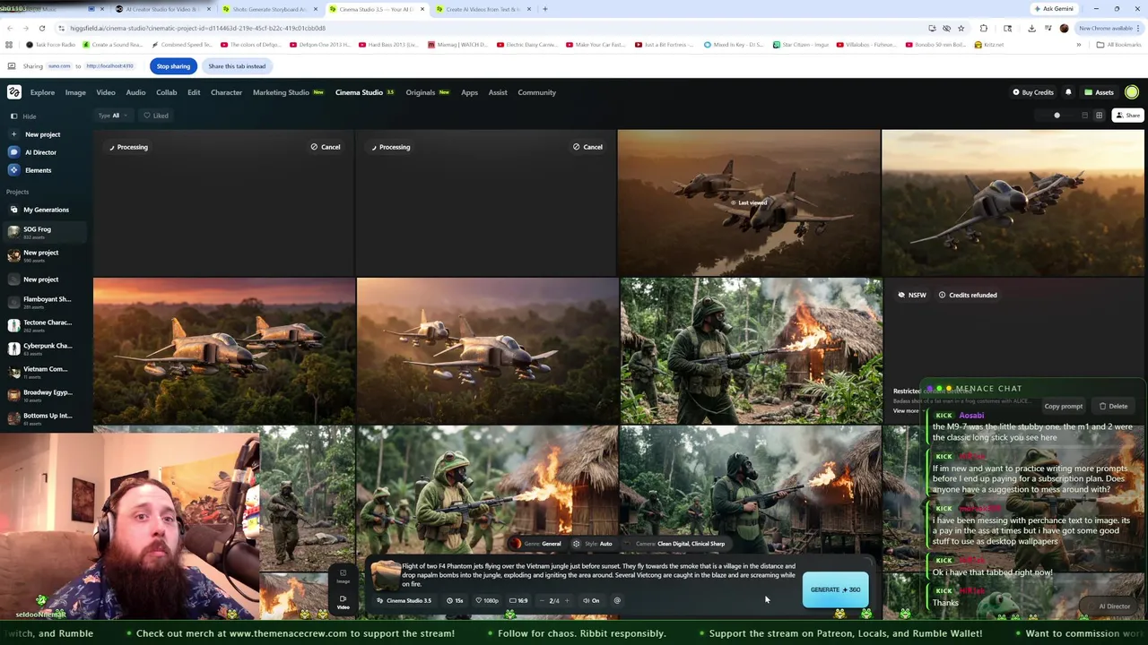
Task: Adjust the thumbnail size slider
Action: click(x=1057, y=116)
